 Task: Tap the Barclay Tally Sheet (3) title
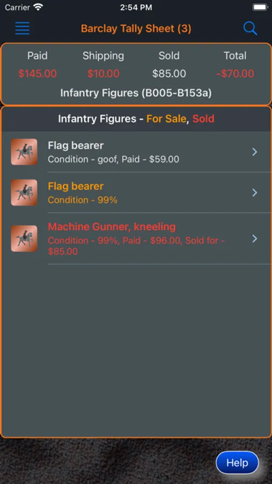click(x=136, y=29)
